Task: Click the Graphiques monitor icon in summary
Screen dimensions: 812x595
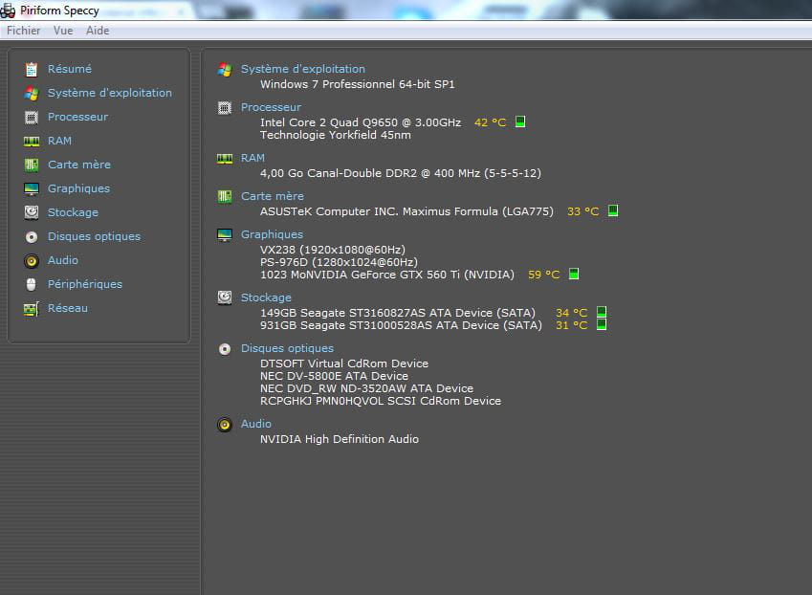Action: [225, 234]
